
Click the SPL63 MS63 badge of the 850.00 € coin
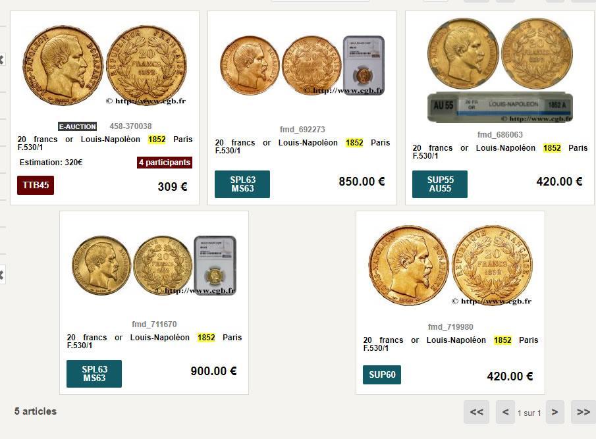(x=242, y=184)
